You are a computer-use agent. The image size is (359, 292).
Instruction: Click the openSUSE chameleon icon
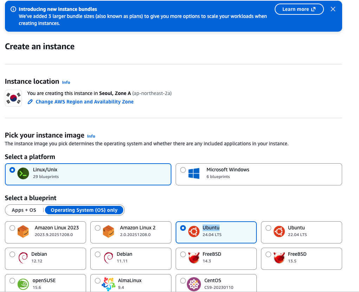[x=23, y=284]
